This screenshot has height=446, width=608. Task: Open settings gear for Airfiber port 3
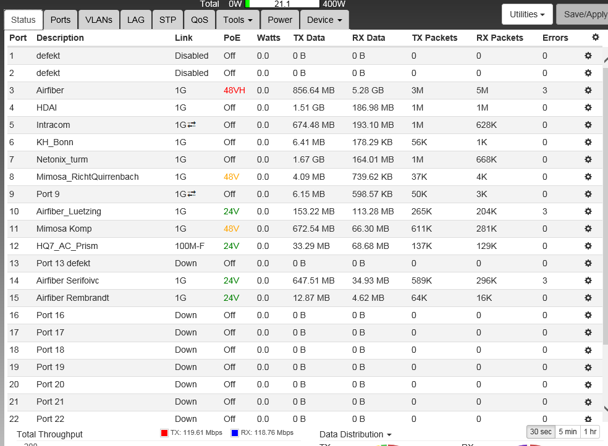pos(588,90)
